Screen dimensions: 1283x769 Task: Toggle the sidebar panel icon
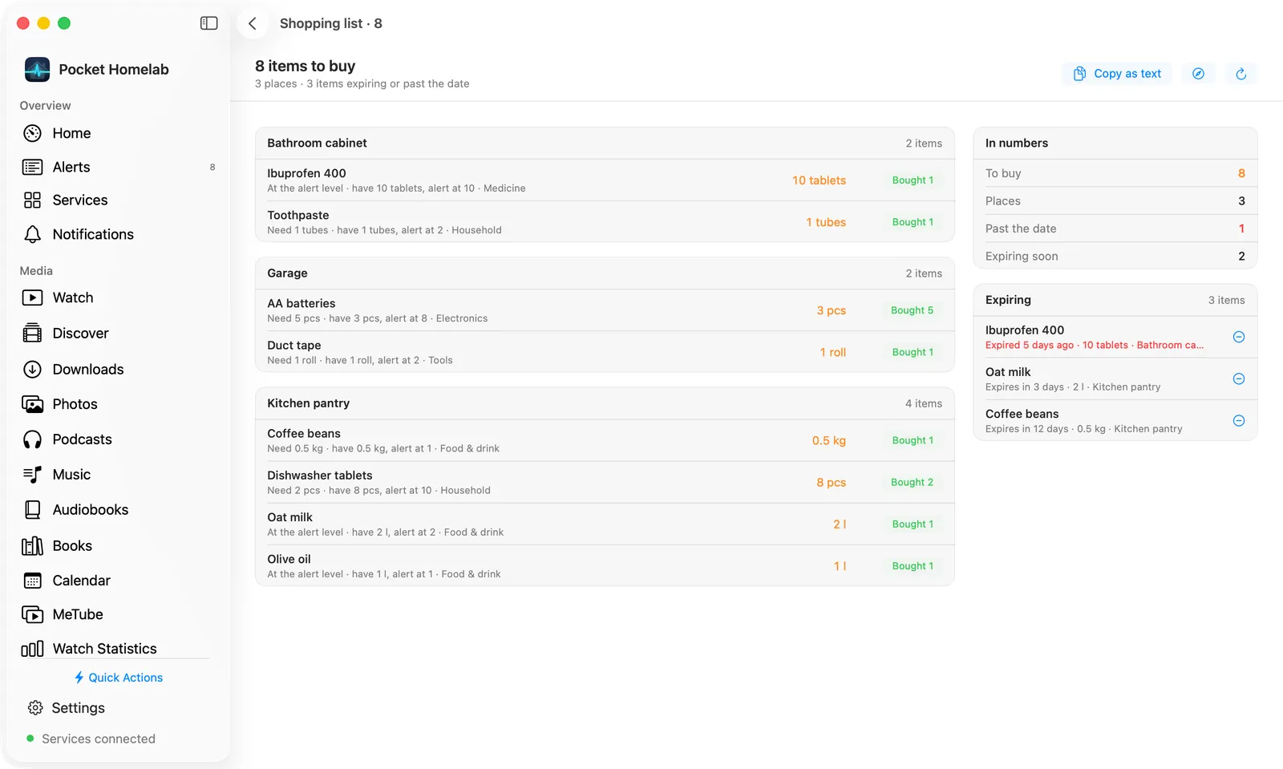(208, 23)
